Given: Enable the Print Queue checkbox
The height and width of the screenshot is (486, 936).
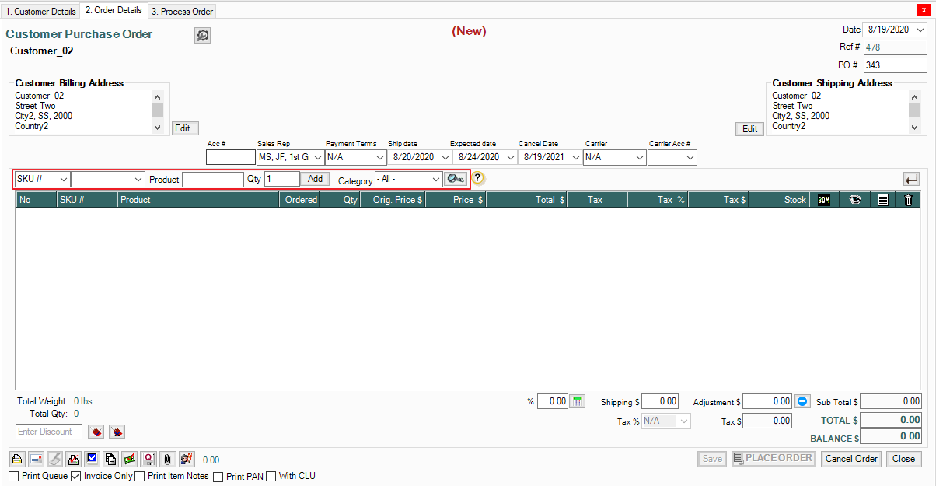Looking at the screenshot, I should click(14, 476).
